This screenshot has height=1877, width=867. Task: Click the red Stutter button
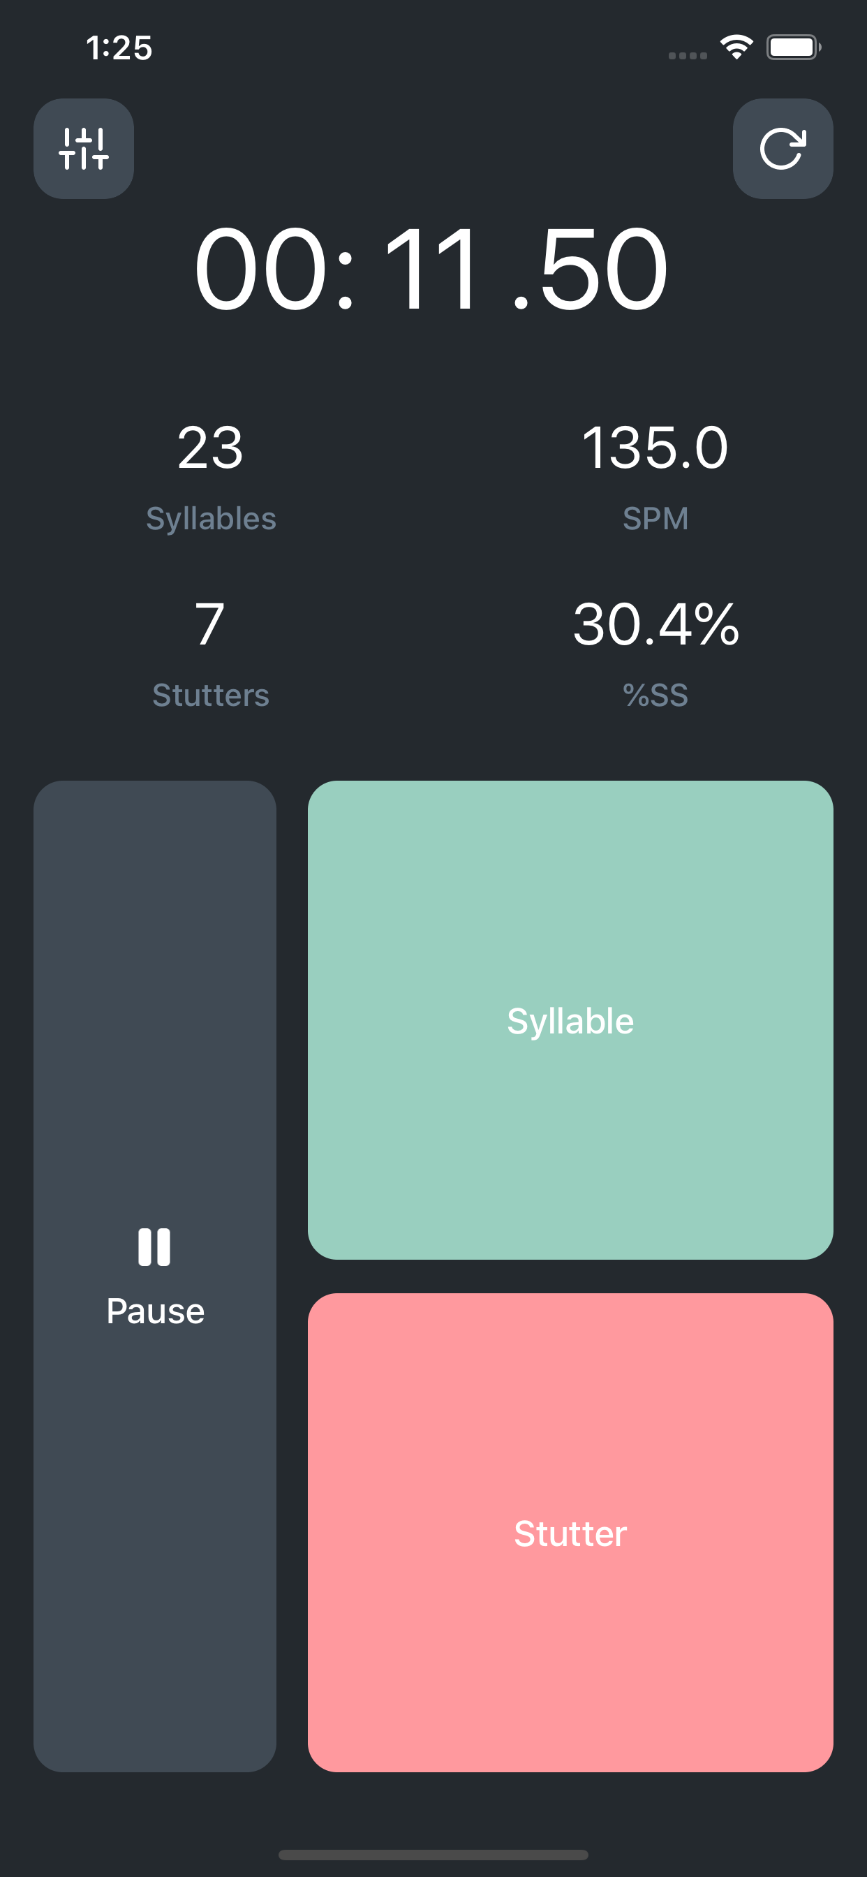[570, 1533]
